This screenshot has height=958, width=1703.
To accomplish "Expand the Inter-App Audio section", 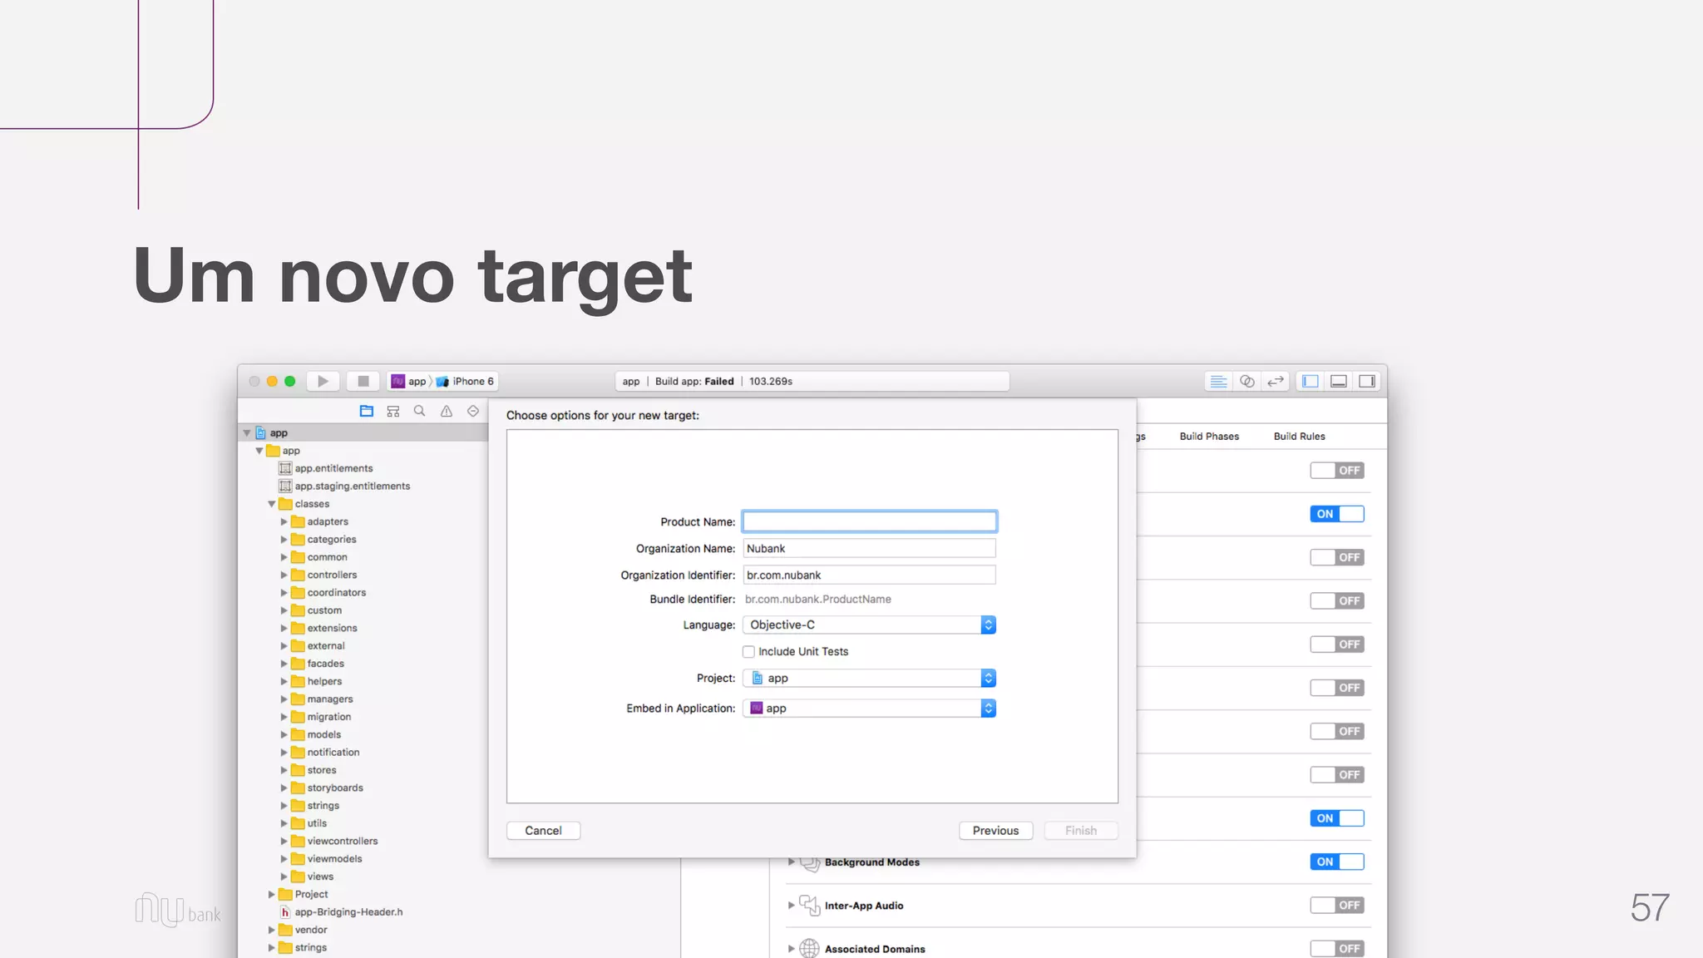I will click(x=791, y=906).
